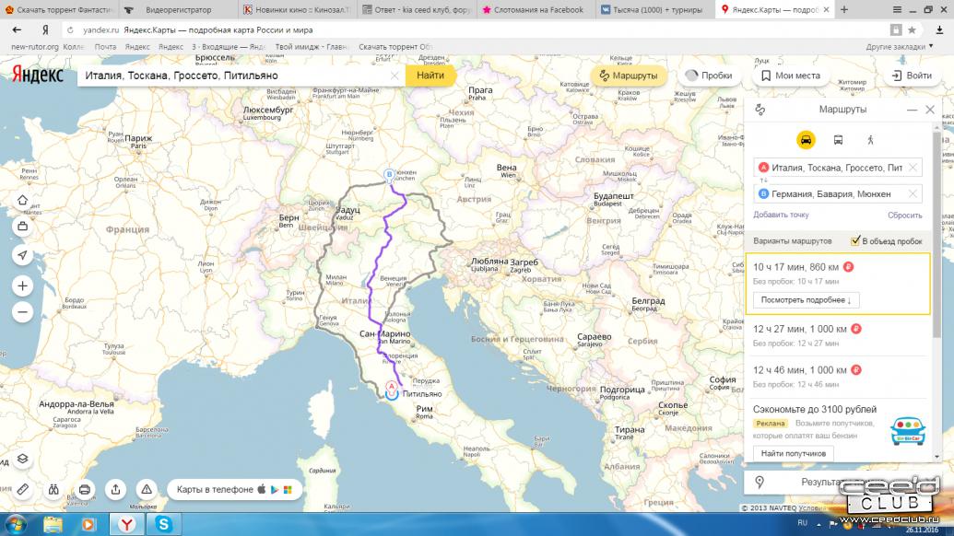The width and height of the screenshot is (954, 536).
Task: Click marker B at Мюнхен on map
Action: coord(389,174)
